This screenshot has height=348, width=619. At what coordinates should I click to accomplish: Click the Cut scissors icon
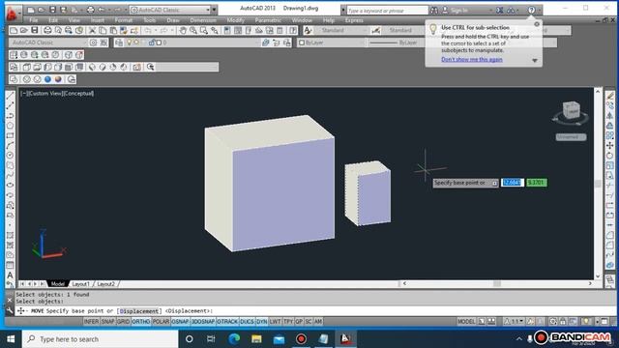(x=92, y=30)
